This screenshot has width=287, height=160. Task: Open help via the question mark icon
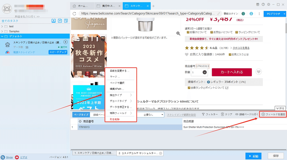tap(263, 5)
